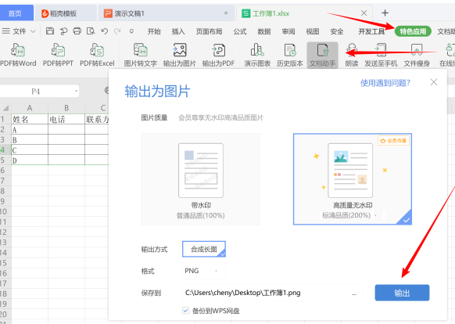Click the print preview icon
The image size is (455, 324).
click(91, 31)
